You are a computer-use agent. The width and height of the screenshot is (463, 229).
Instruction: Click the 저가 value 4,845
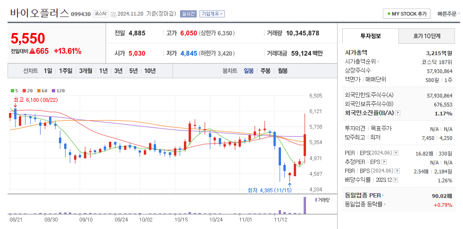coord(189,53)
